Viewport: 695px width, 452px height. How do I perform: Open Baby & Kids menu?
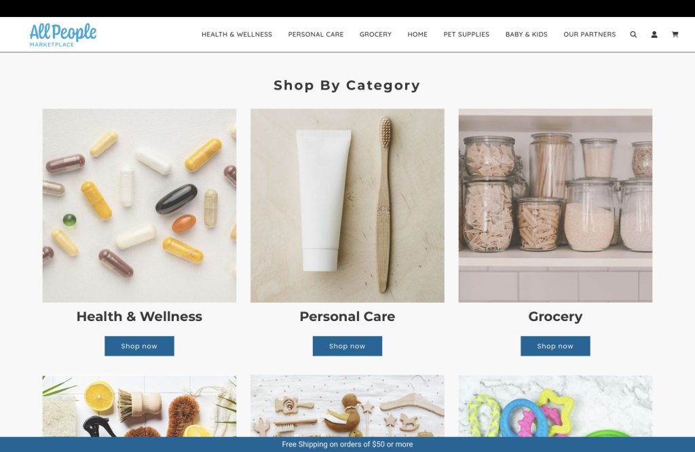(x=526, y=35)
